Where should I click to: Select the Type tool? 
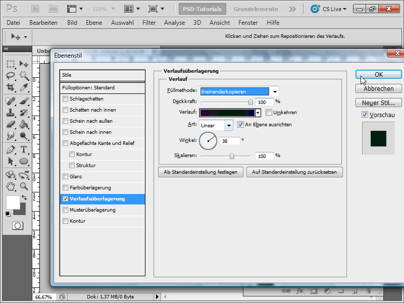pos(24,149)
